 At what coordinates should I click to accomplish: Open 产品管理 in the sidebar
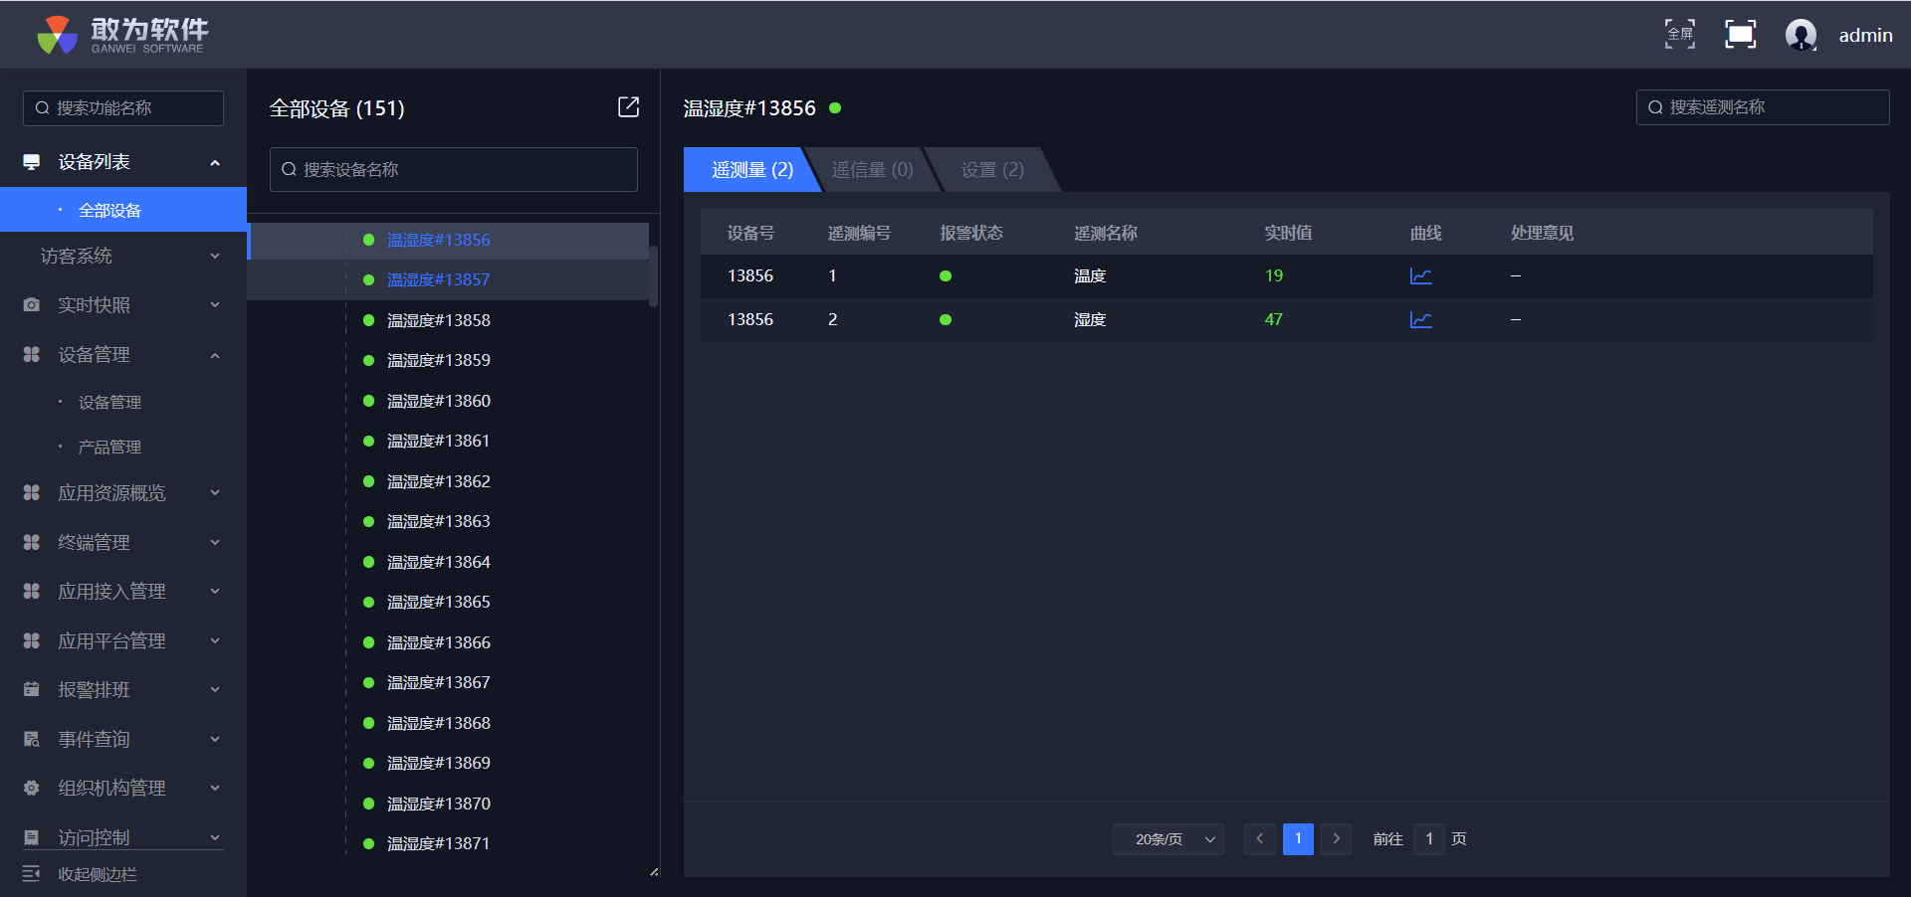pos(109,448)
